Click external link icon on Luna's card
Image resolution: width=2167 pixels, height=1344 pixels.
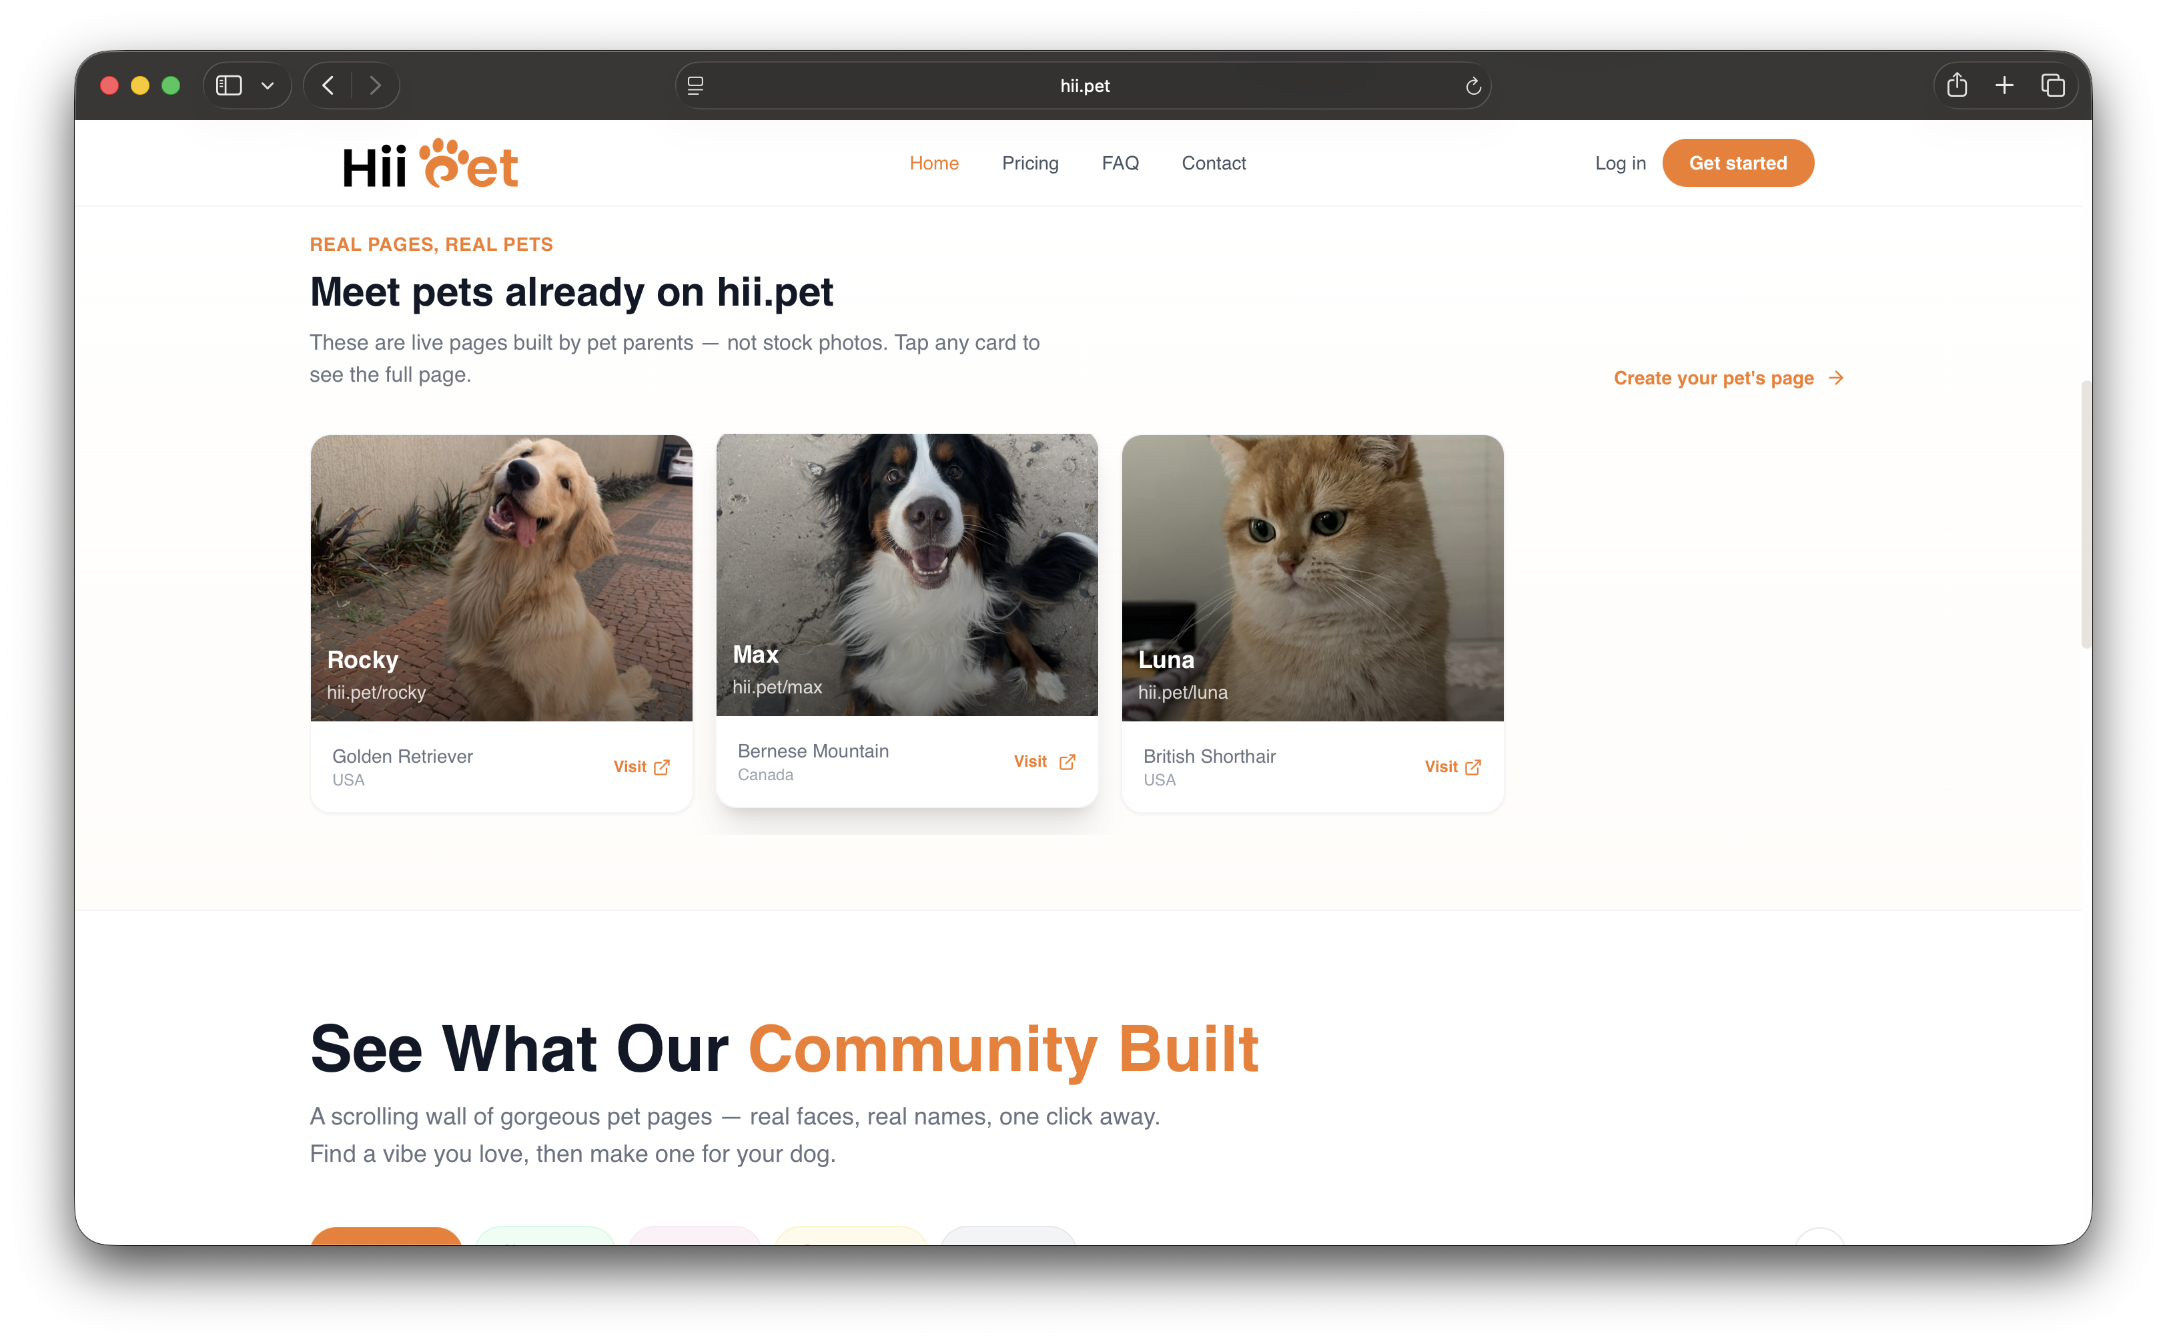tap(1472, 767)
